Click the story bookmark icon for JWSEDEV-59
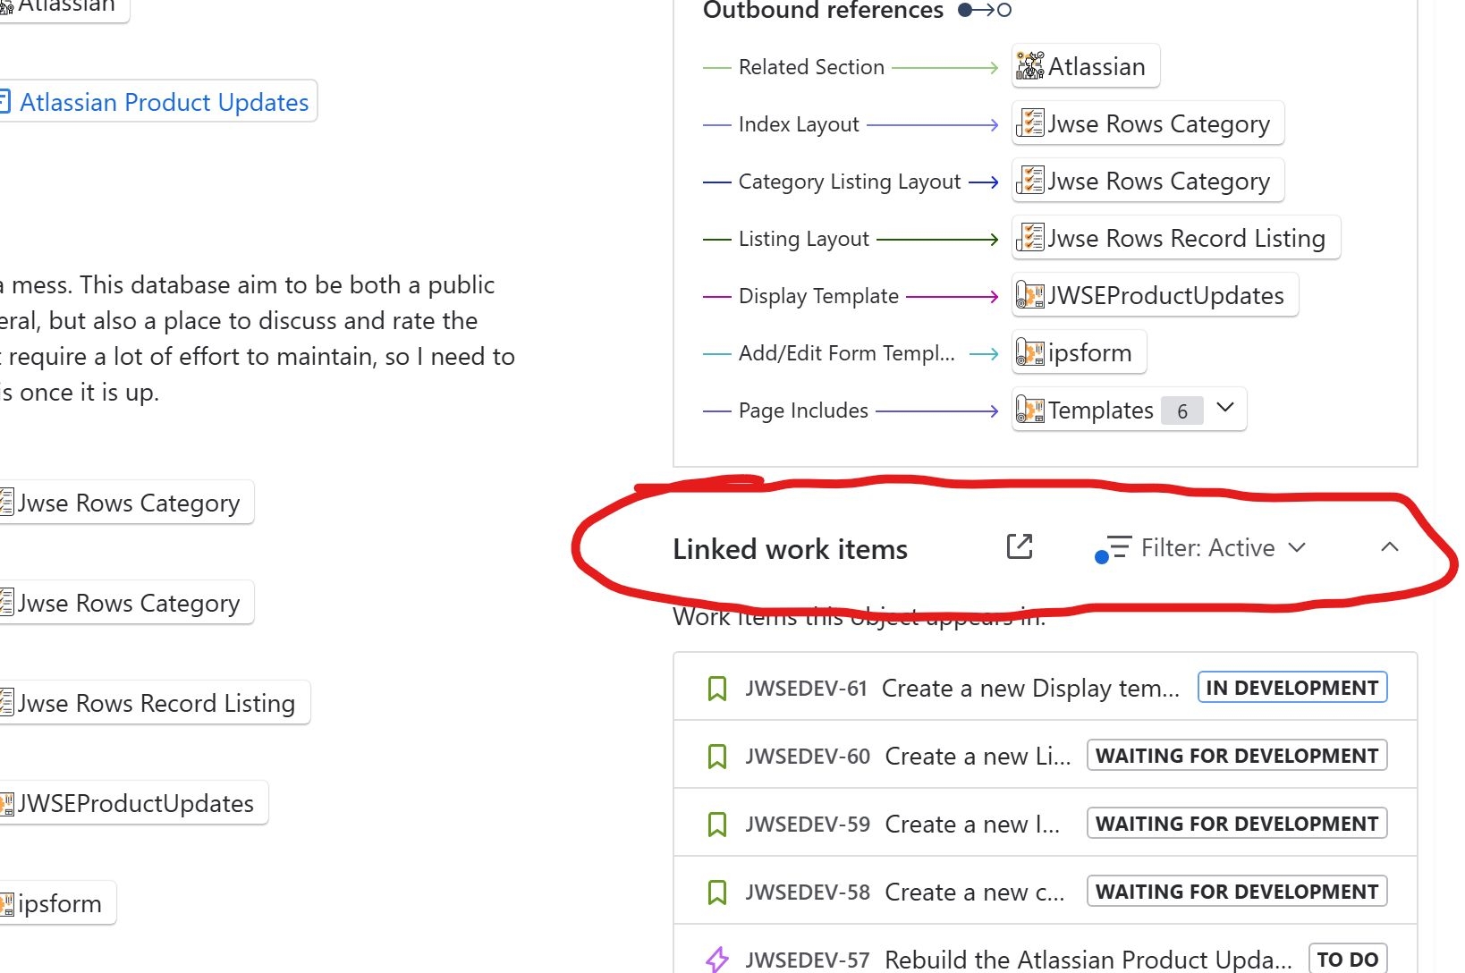This screenshot has width=1465, height=973. pyautogui.click(x=716, y=825)
